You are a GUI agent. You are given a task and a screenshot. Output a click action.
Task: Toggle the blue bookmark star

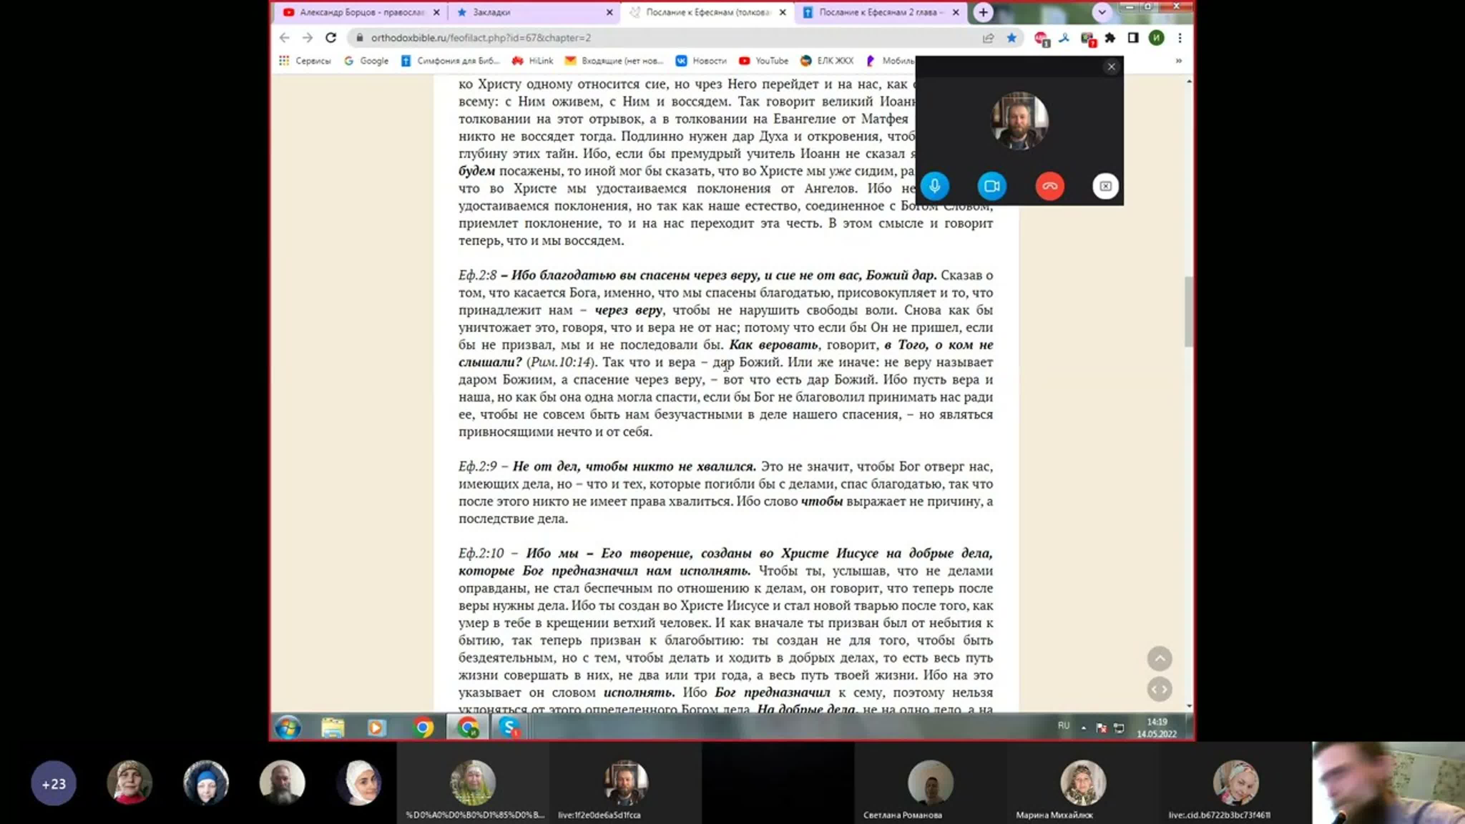tap(1011, 38)
